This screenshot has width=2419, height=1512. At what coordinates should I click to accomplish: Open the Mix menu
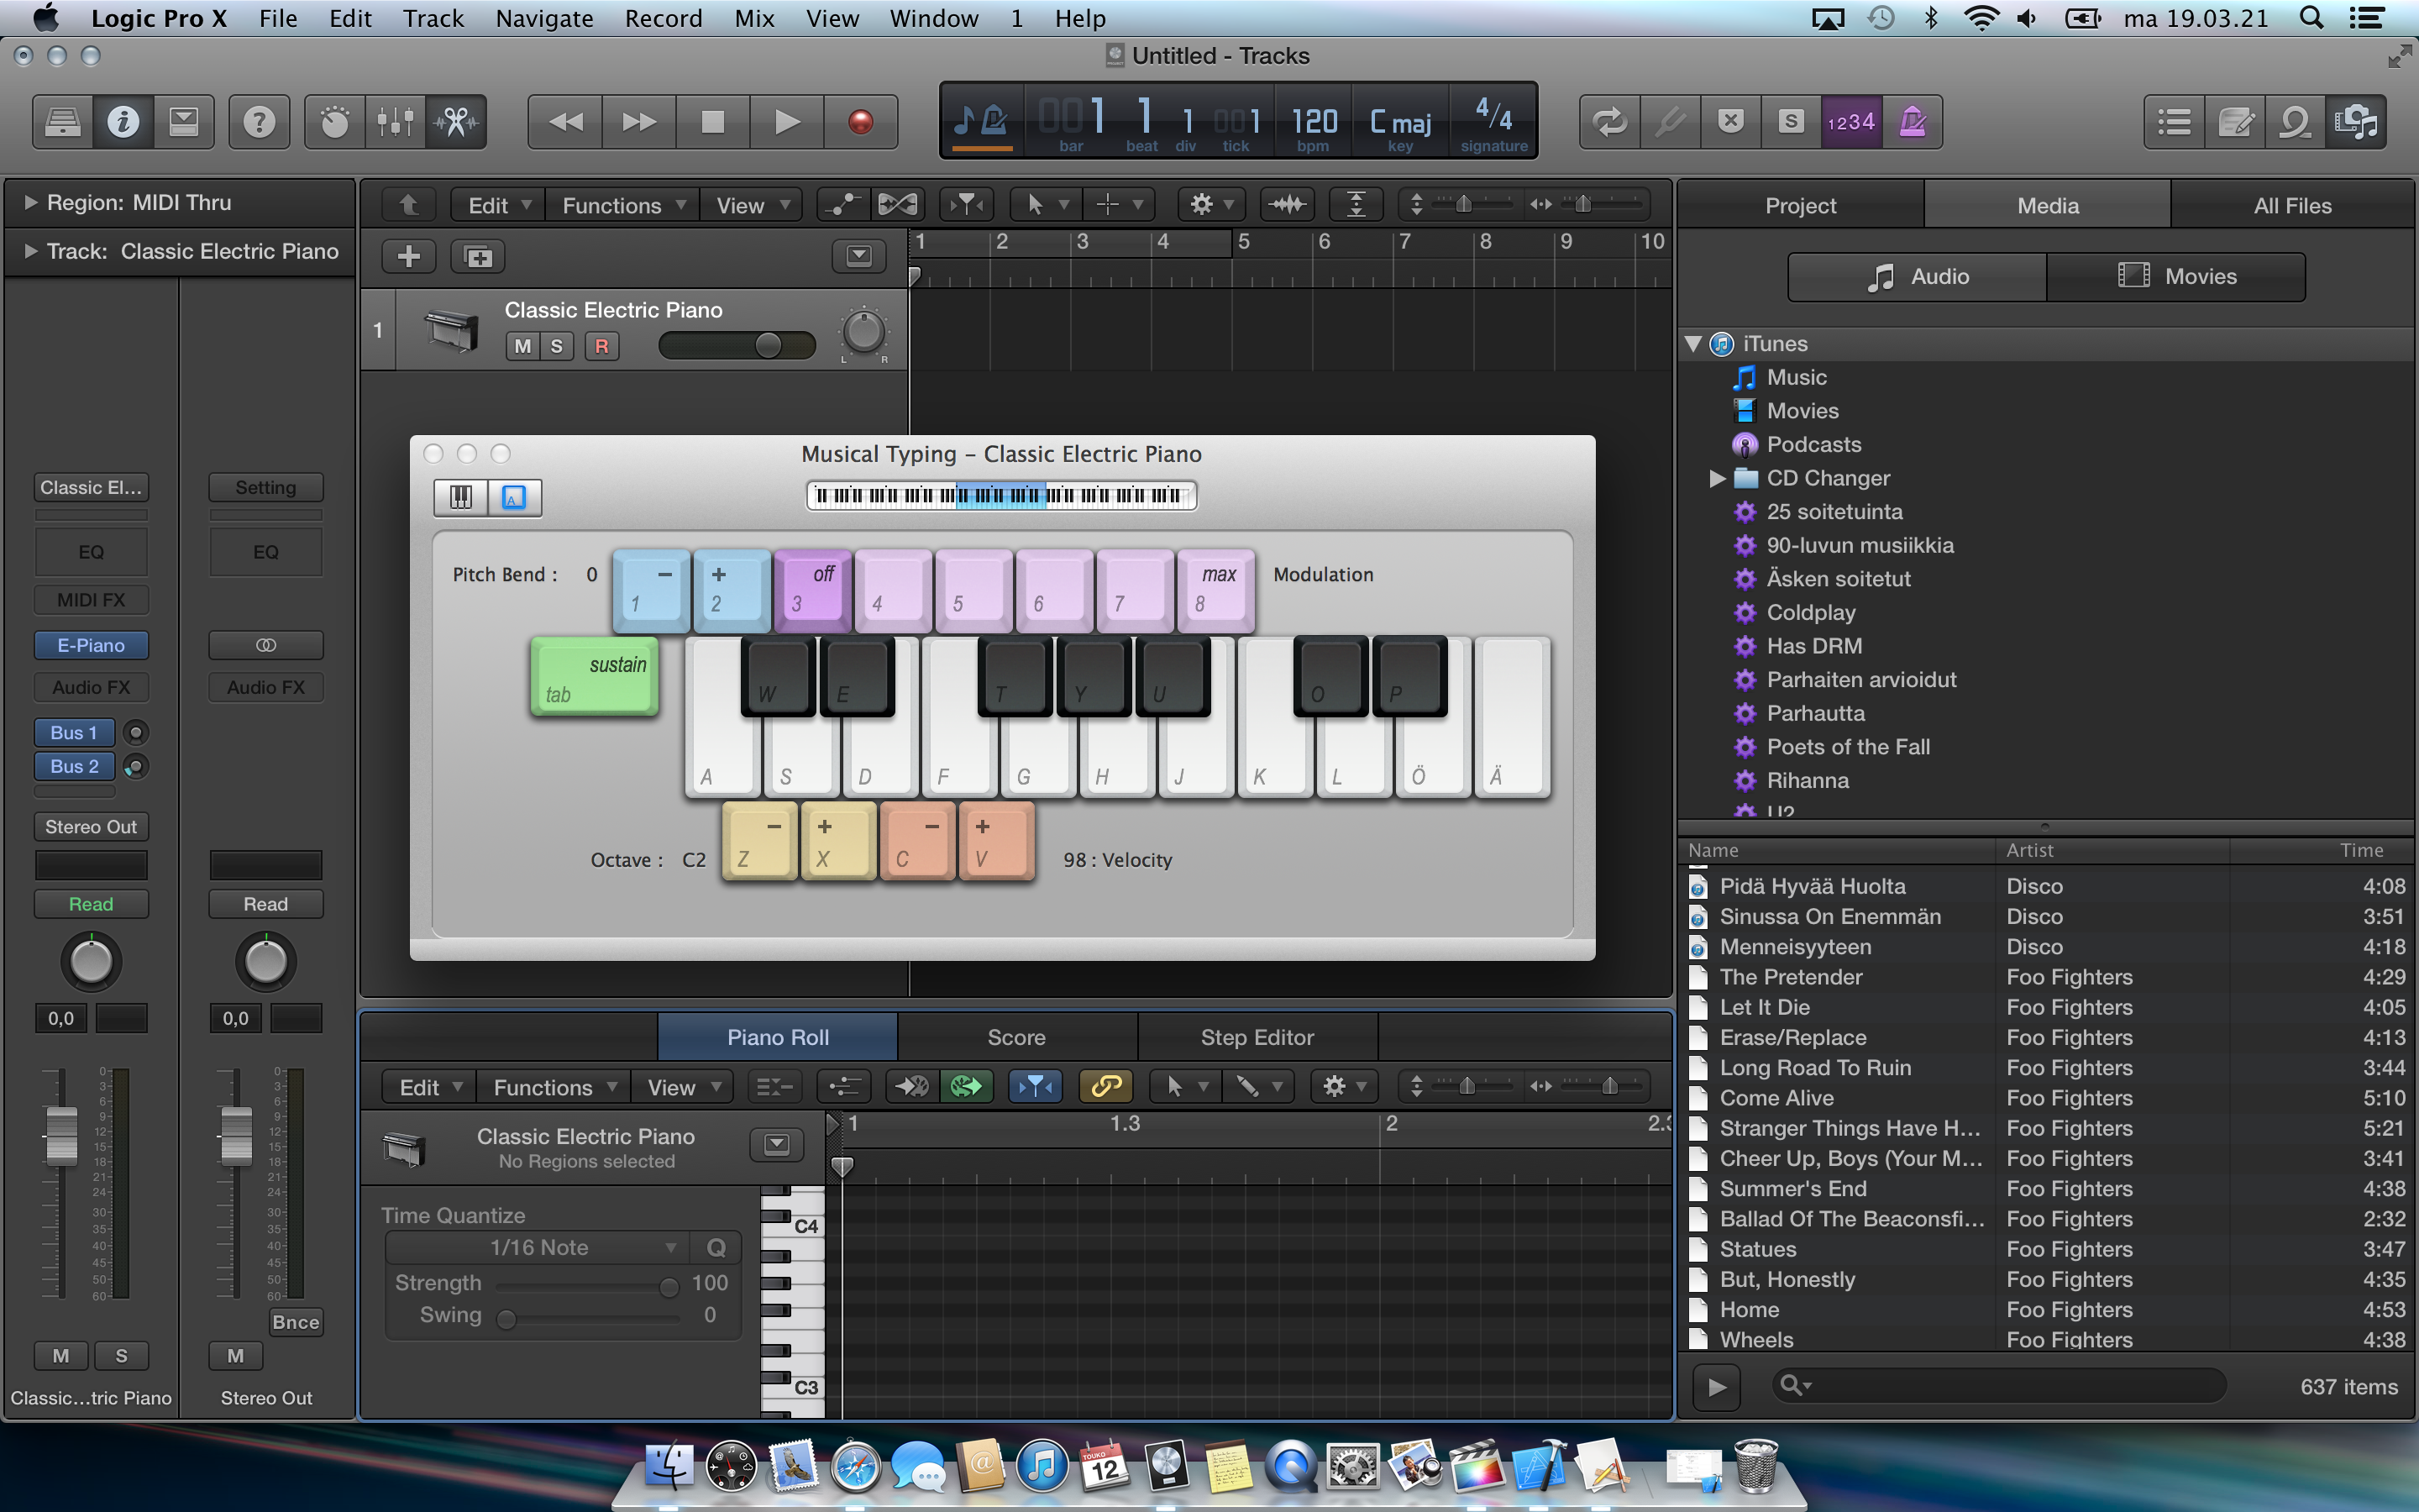[755, 19]
